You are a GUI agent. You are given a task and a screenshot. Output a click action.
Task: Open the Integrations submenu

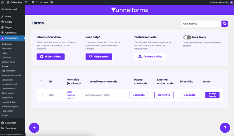click(7, 97)
